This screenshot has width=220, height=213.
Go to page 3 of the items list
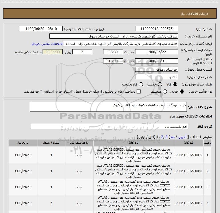(166, 137)
